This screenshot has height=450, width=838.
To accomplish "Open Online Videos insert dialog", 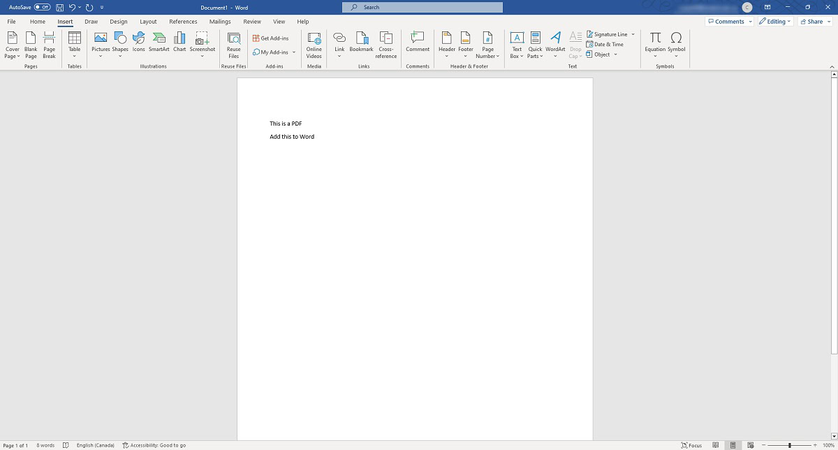I will [314, 43].
